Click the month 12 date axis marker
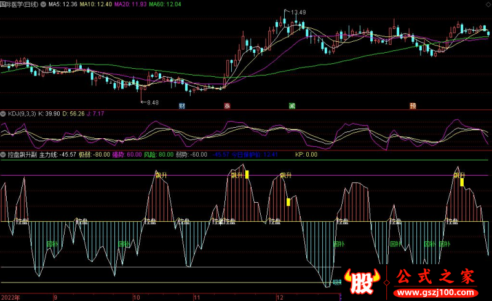This screenshot has height=301, width=492. [280, 297]
